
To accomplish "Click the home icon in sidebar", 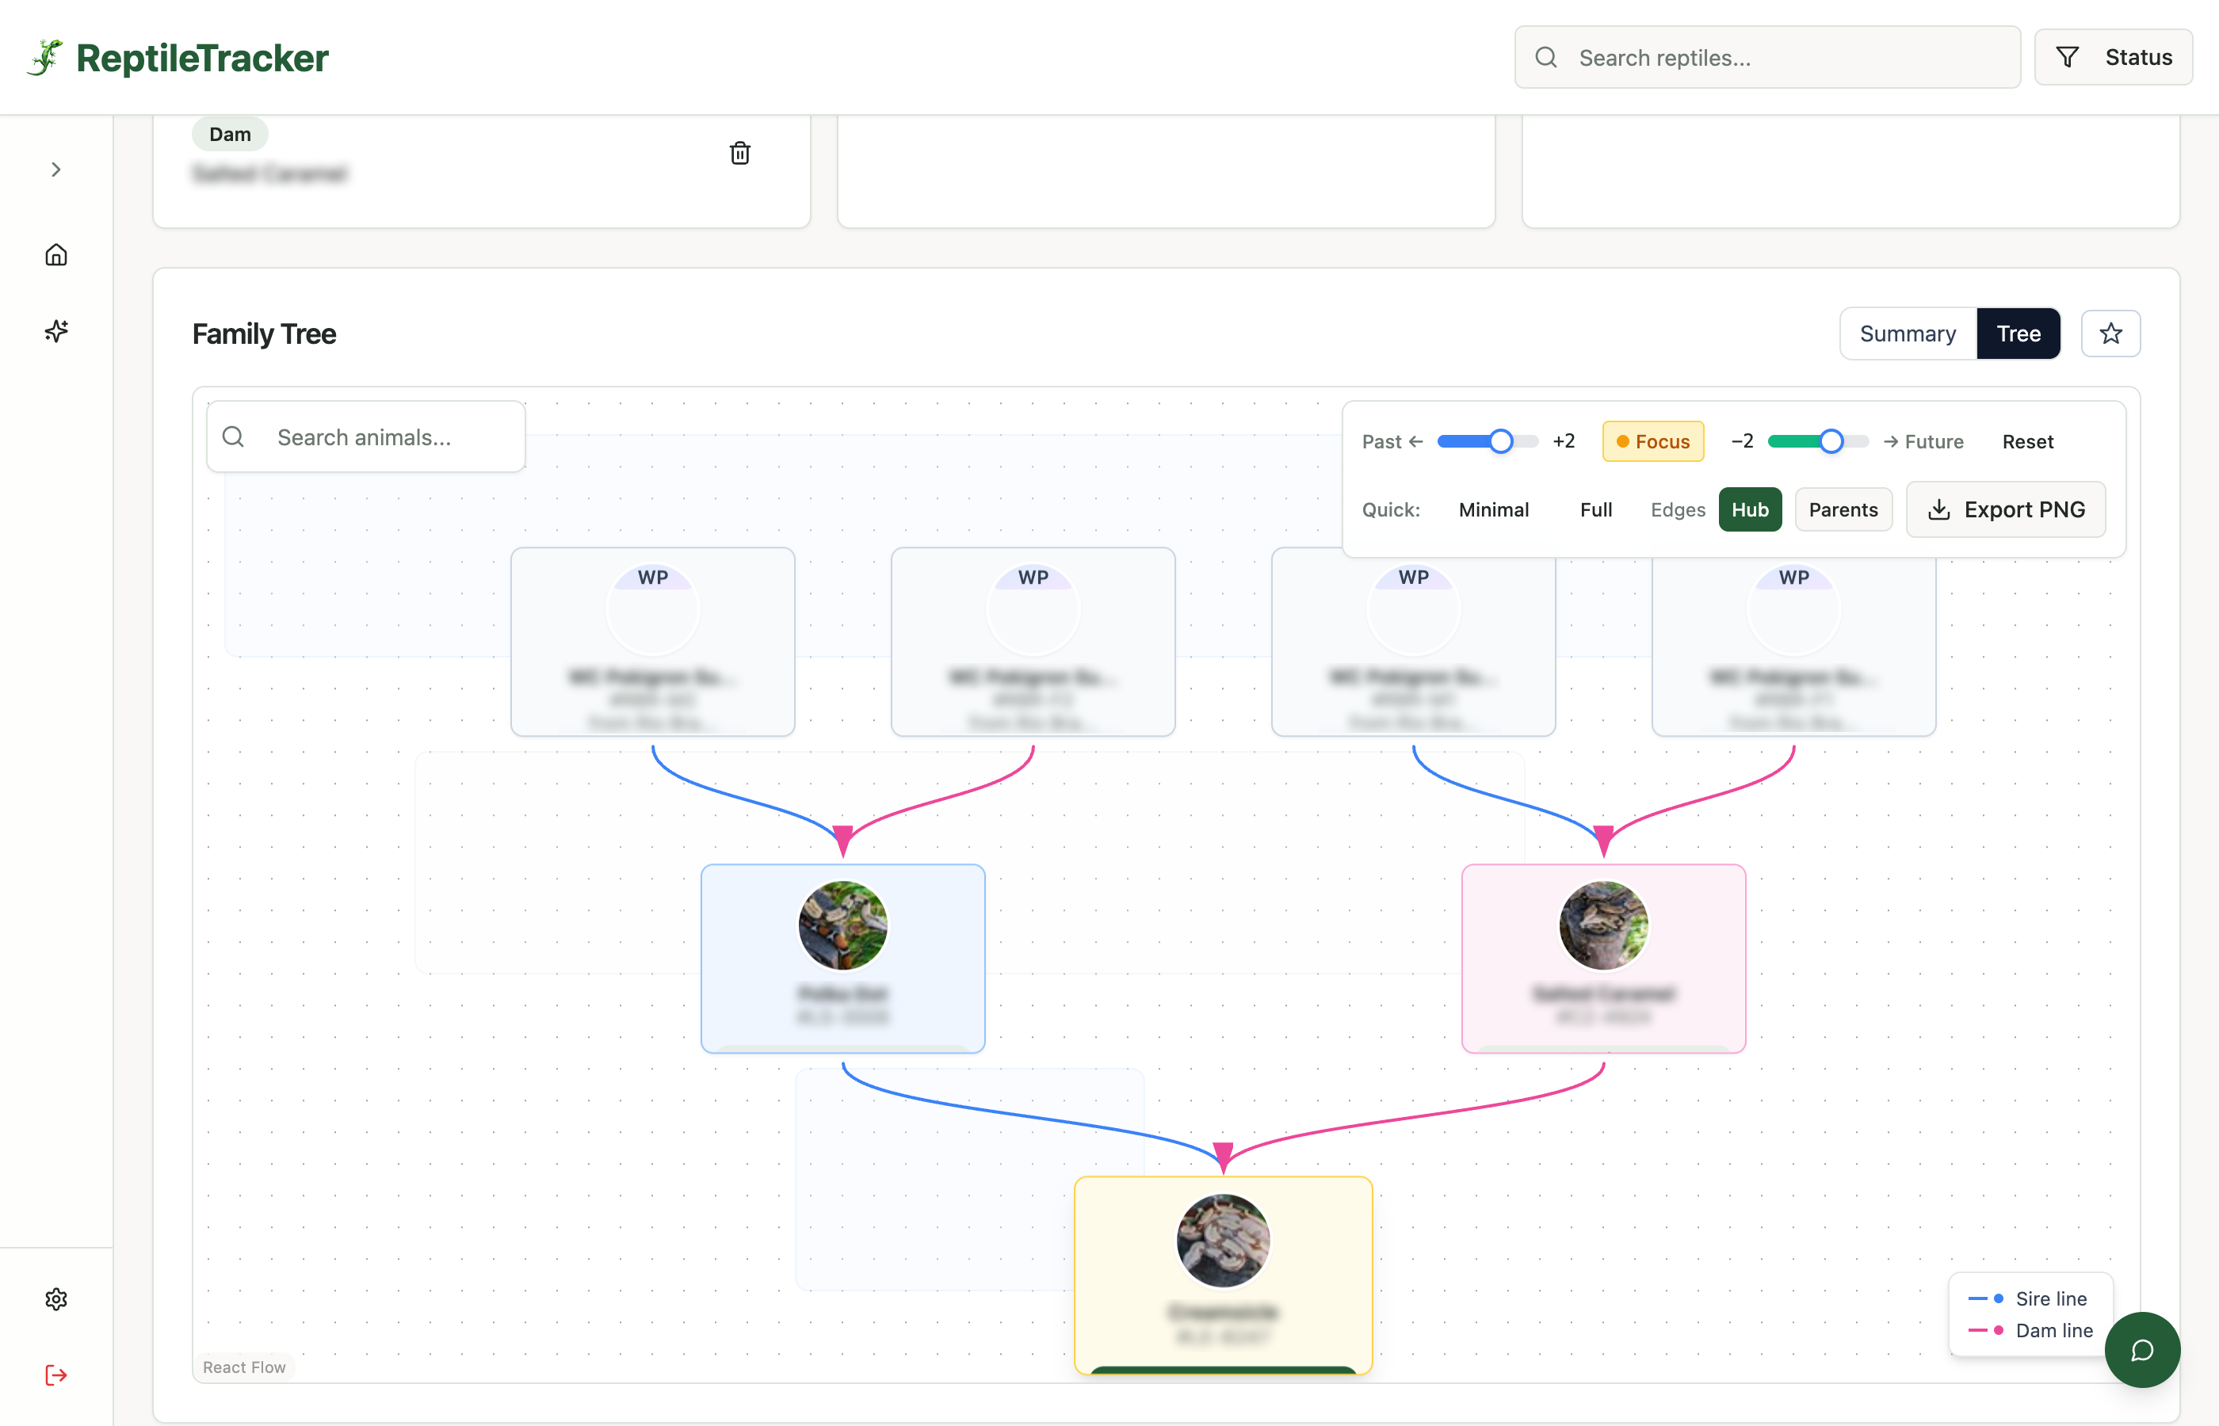I will pyautogui.click(x=56, y=254).
